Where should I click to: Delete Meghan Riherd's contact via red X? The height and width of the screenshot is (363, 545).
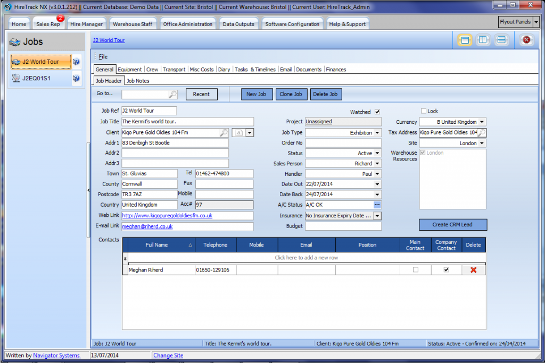(473, 270)
